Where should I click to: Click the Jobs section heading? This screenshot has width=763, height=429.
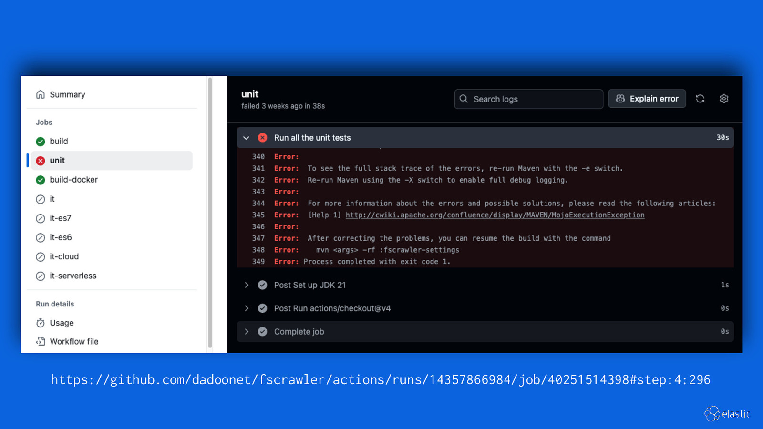[x=44, y=123]
